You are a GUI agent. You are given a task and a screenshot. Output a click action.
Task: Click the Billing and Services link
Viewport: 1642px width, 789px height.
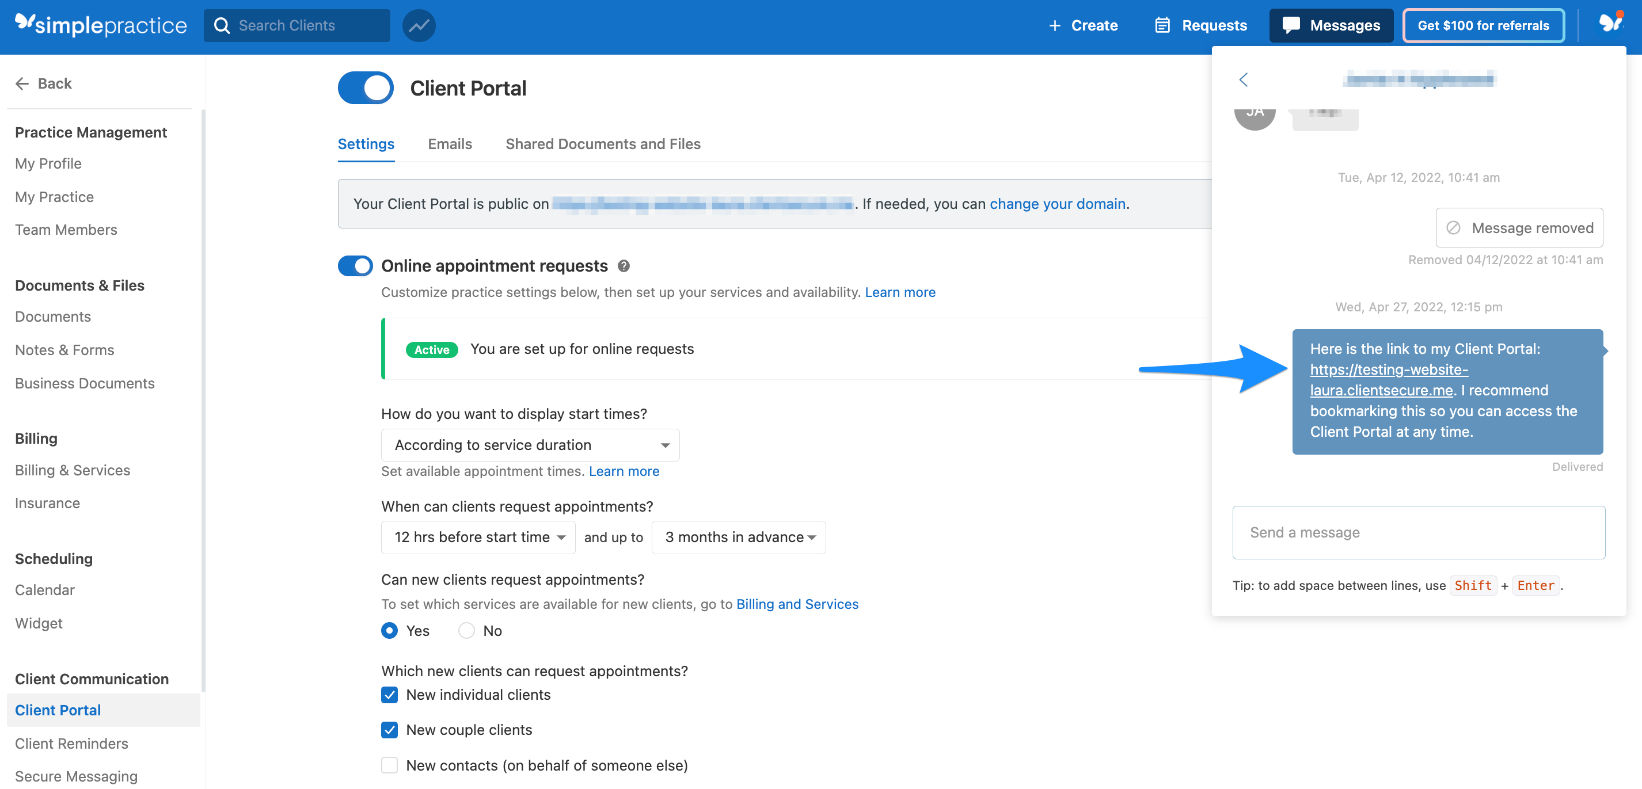[797, 604]
